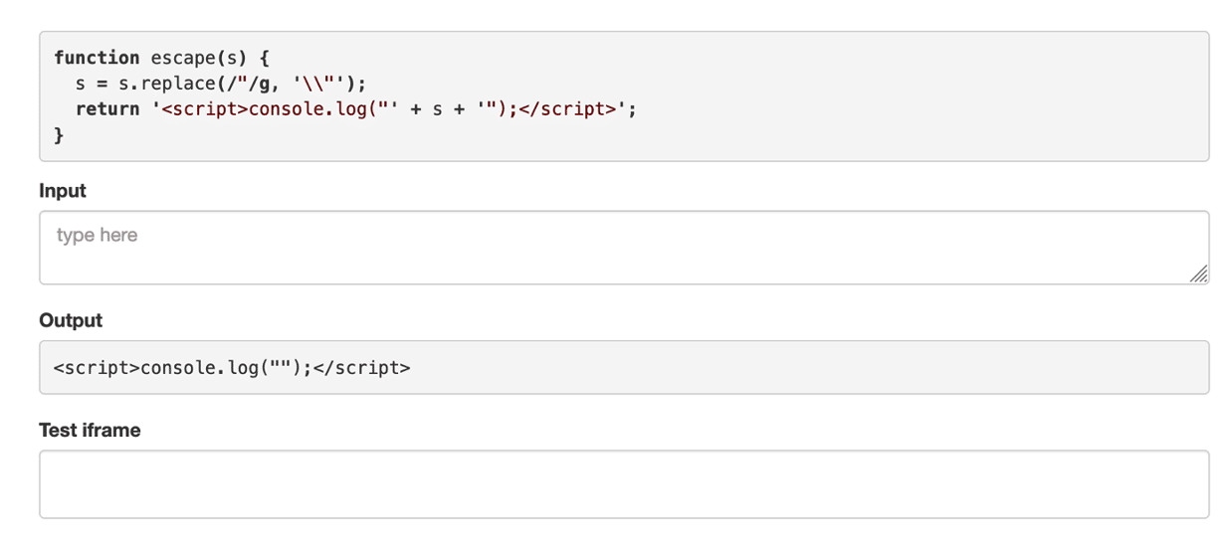Click the empty Test iframe box
1230x553 pixels.
coord(623,484)
